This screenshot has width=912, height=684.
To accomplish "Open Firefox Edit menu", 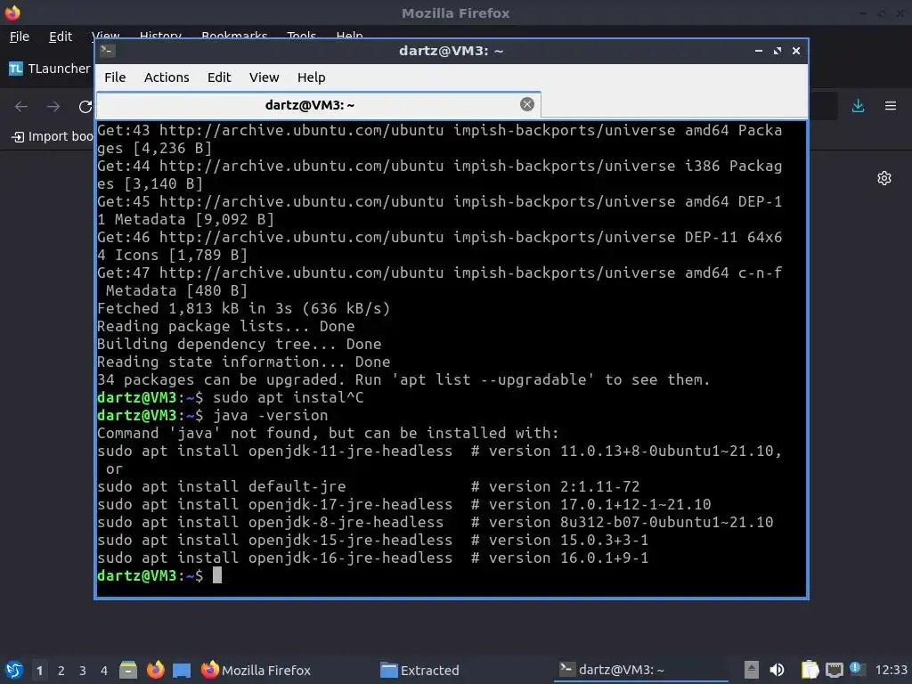I will point(61,37).
